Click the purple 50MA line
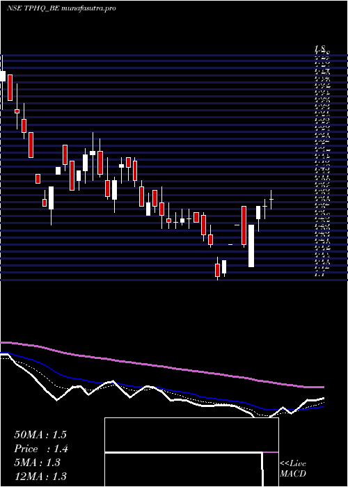Viewport: 348px width, 487px height. tap(161, 365)
